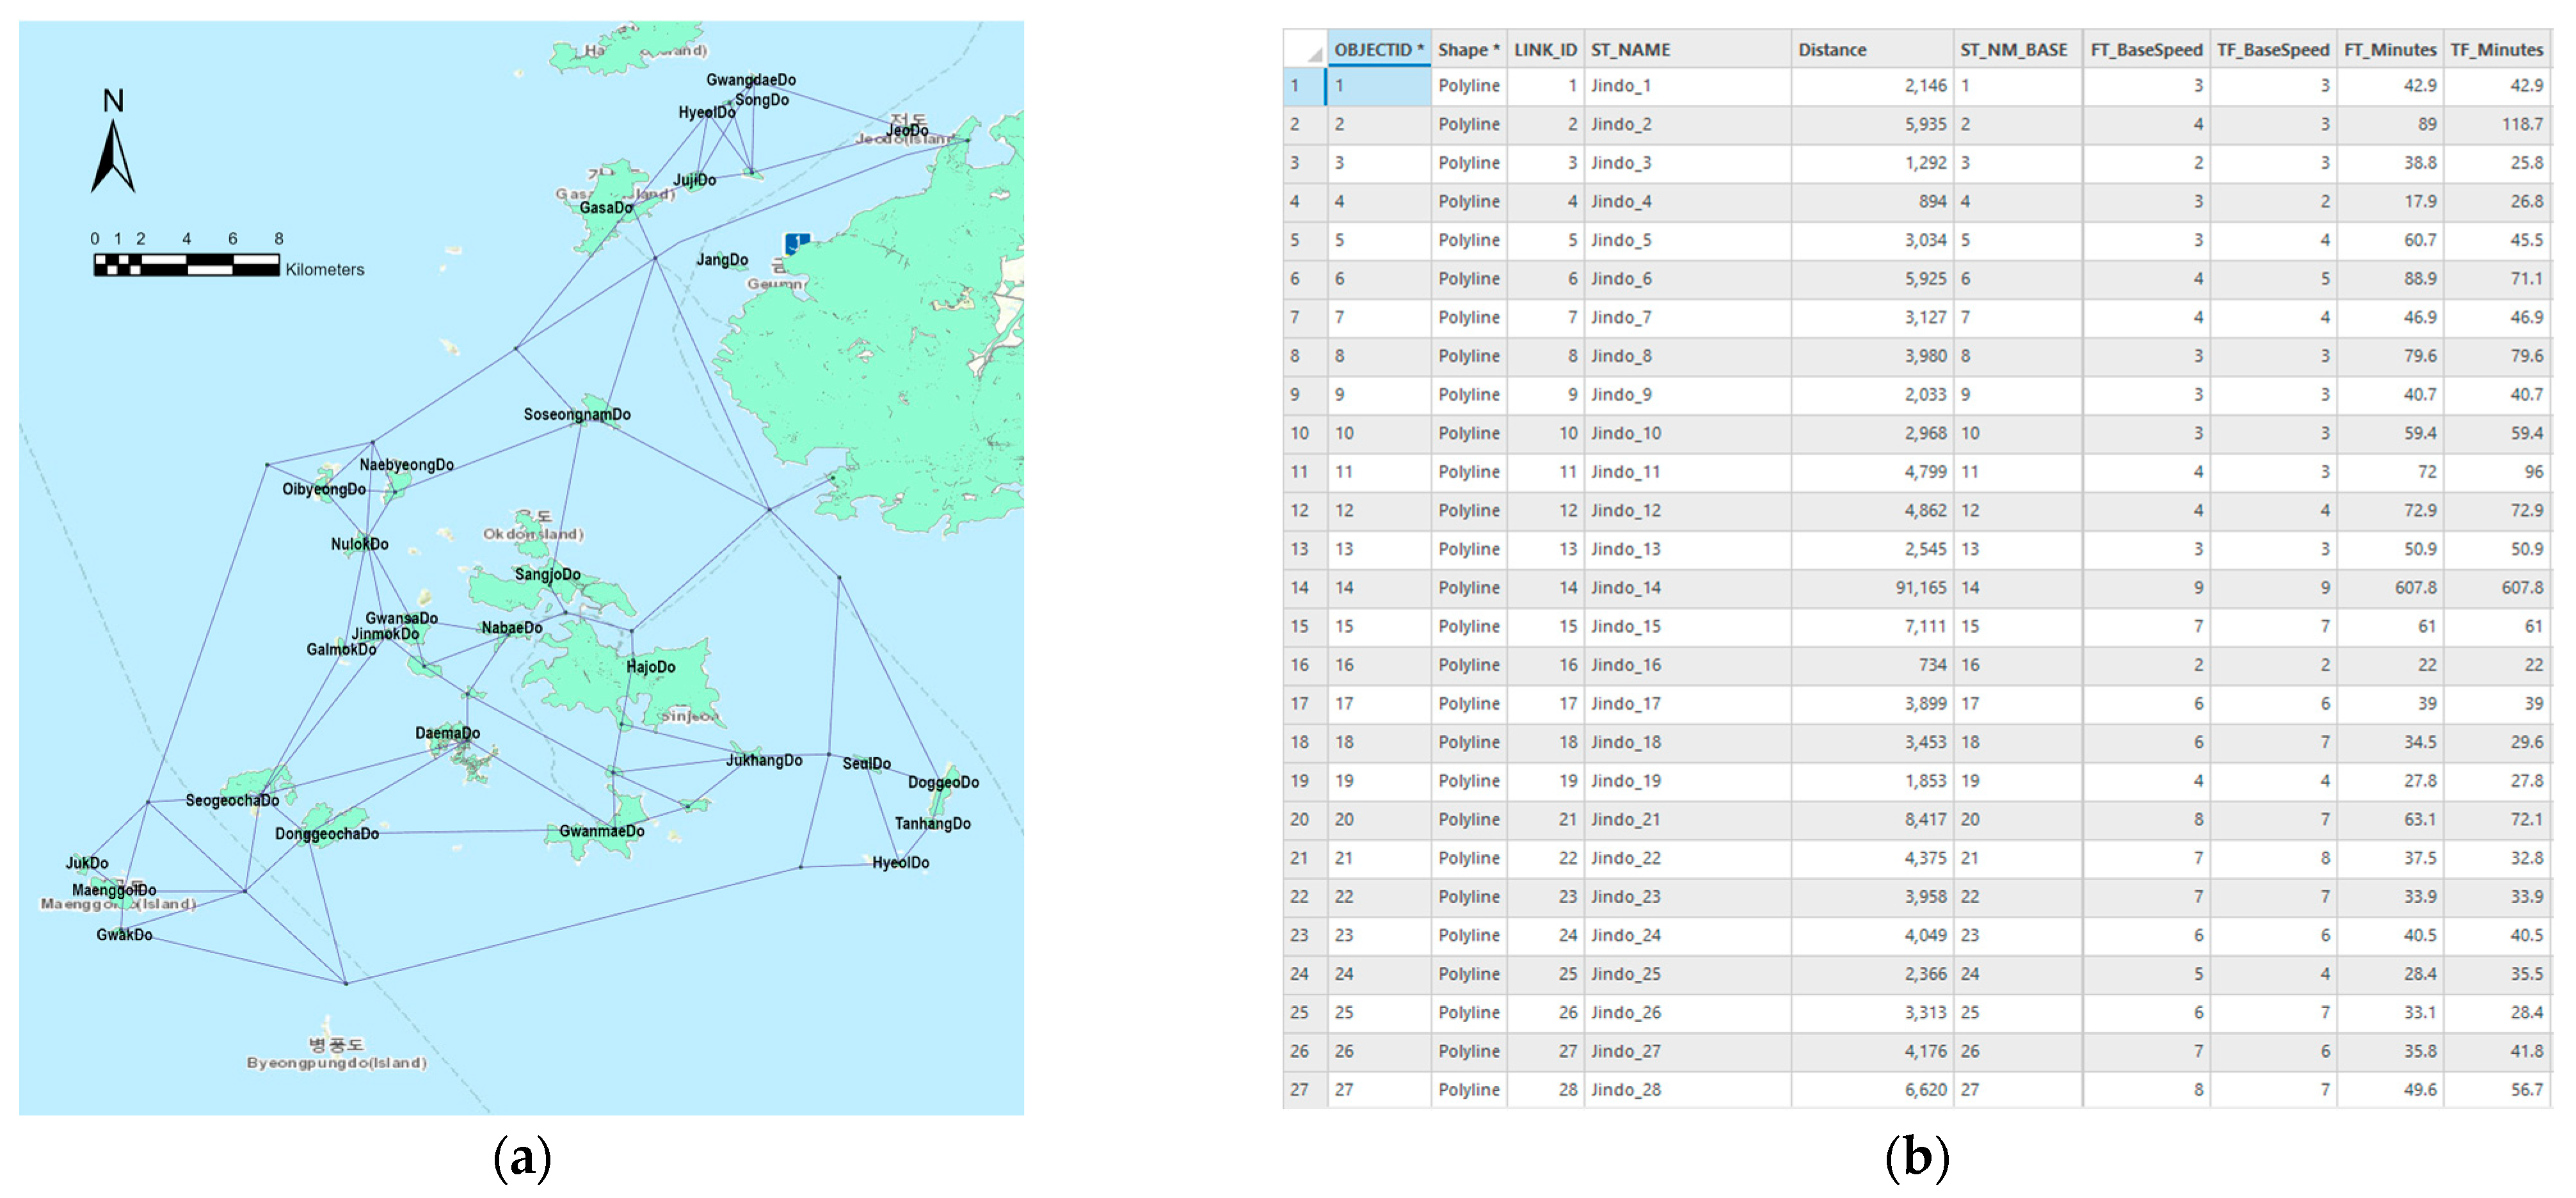Click the 91,165 distance cell
Viewport: 2576px width, 1198px height.
[x=1920, y=588]
